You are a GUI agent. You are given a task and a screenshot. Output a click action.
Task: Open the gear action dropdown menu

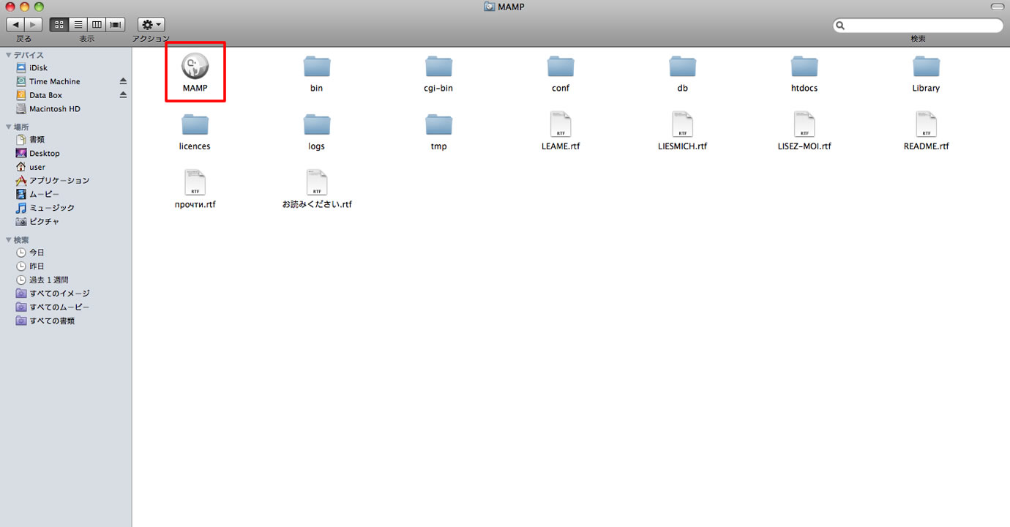pos(151,25)
